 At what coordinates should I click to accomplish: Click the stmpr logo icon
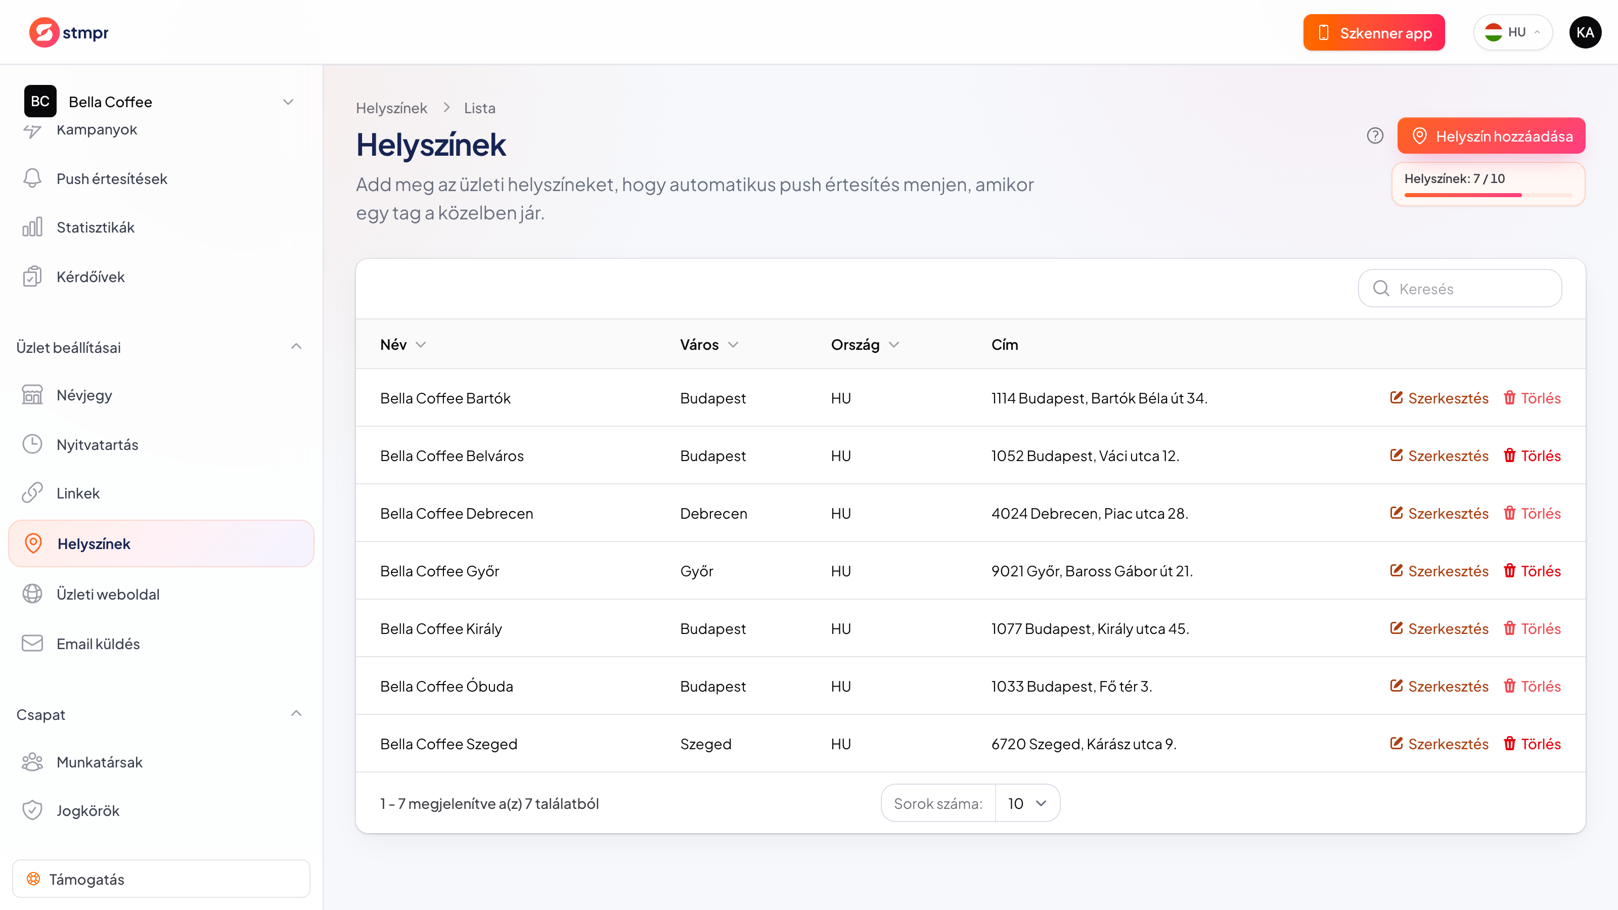(x=44, y=32)
